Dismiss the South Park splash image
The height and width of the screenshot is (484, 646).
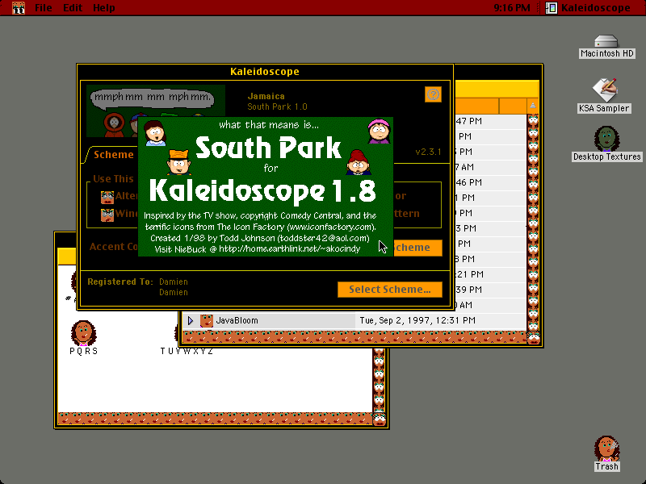point(266,186)
